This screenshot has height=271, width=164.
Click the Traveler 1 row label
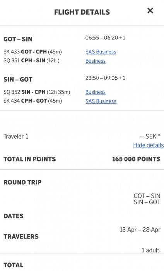[x=16, y=137]
